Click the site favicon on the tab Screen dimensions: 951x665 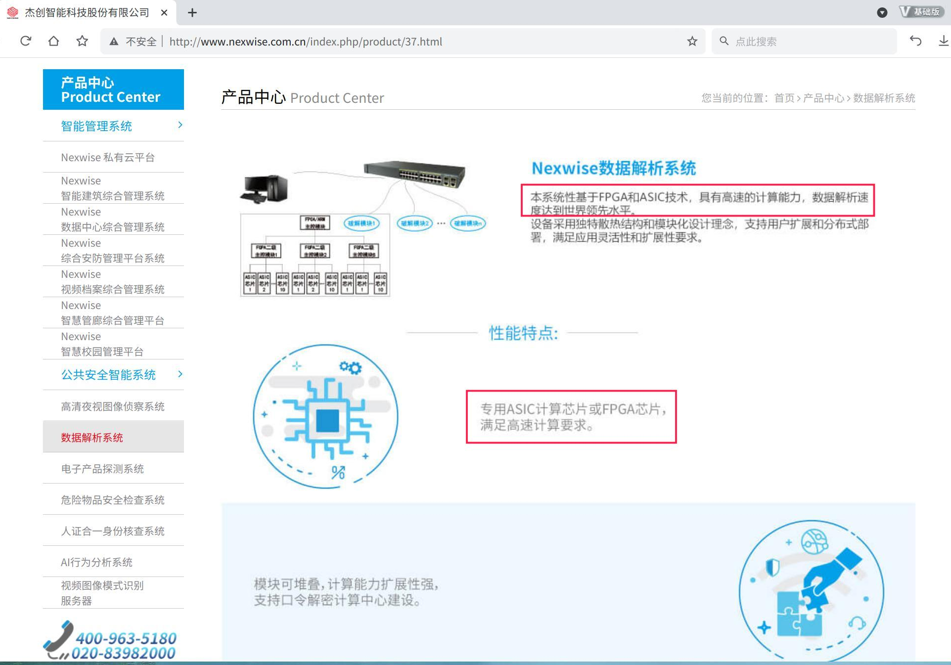coord(12,12)
